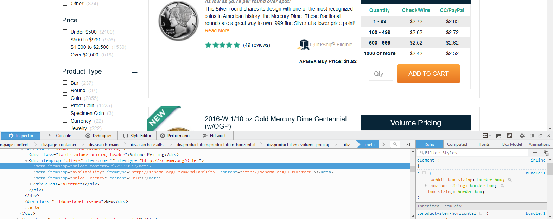Open devtools in separate window
This screenshot has width=553, height=219.
point(540,136)
